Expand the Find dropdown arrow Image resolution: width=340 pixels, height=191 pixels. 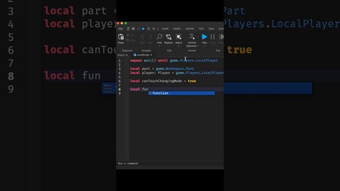[x=159, y=46]
